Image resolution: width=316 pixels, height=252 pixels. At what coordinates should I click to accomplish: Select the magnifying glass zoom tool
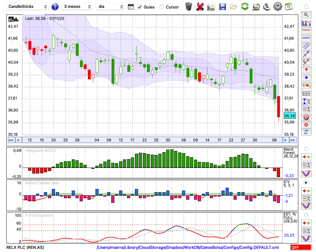click(x=306, y=15)
